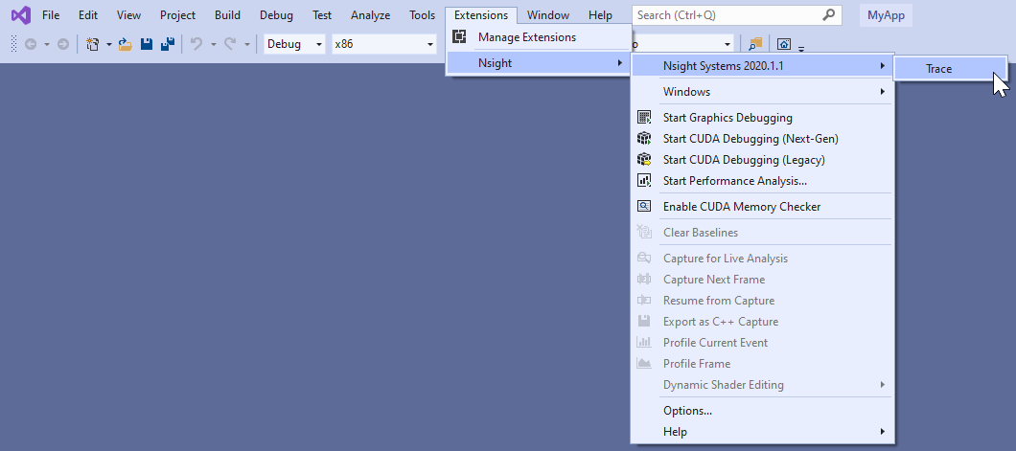Open the New Project dropdown arrow
Screen dimensions: 1016x451
[x=109, y=45]
